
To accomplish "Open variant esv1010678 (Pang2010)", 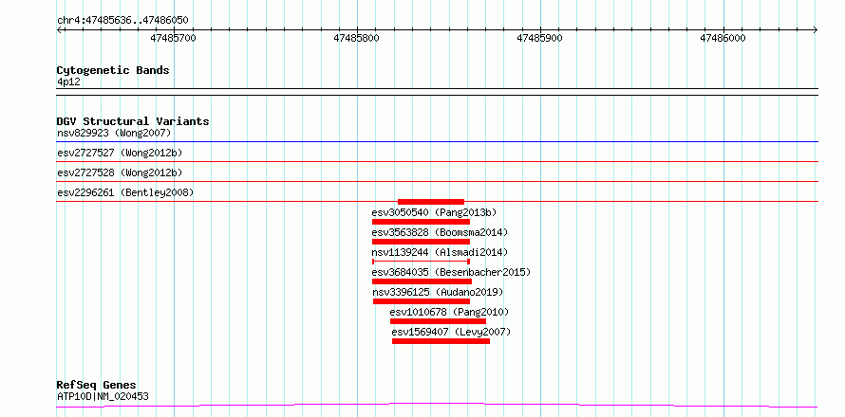I will 449,312.
